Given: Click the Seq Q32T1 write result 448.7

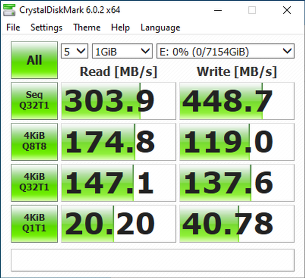Looking at the screenshot, I should (236, 102).
